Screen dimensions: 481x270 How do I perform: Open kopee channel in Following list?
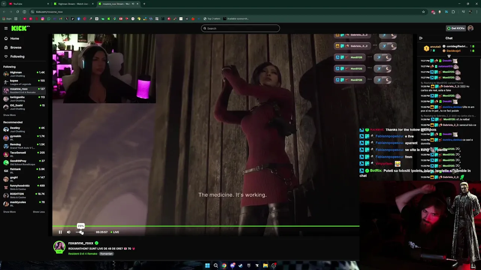tap(23, 82)
